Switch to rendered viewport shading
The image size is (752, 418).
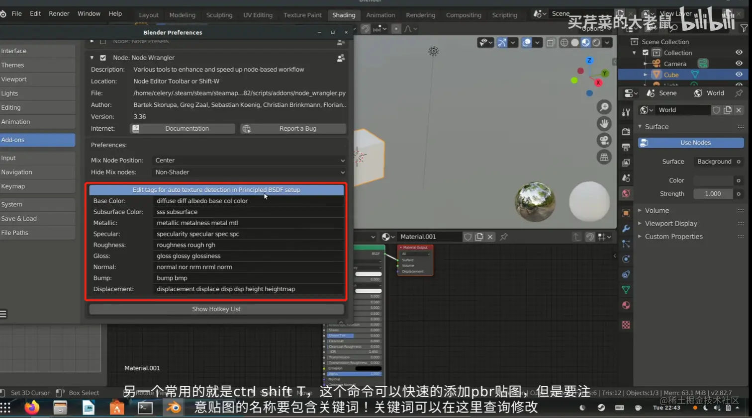click(596, 42)
